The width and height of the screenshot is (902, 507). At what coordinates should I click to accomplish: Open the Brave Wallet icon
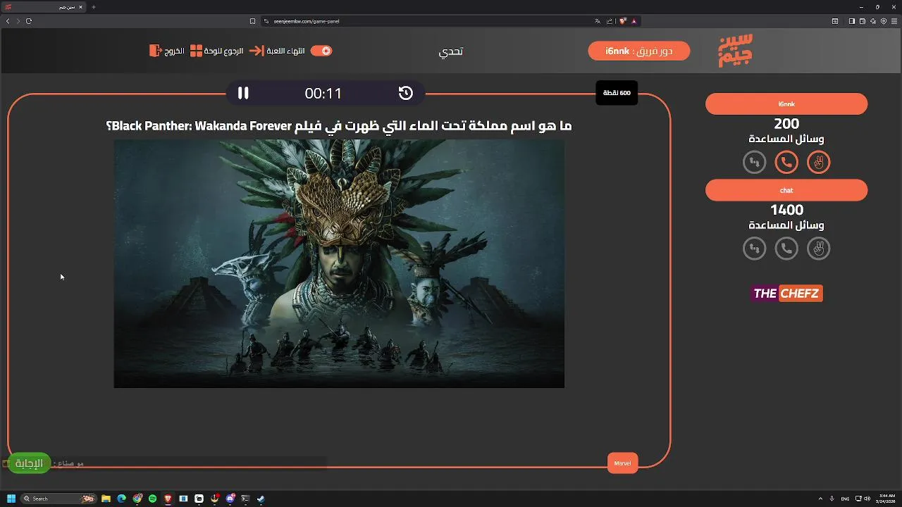pos(862,21)
